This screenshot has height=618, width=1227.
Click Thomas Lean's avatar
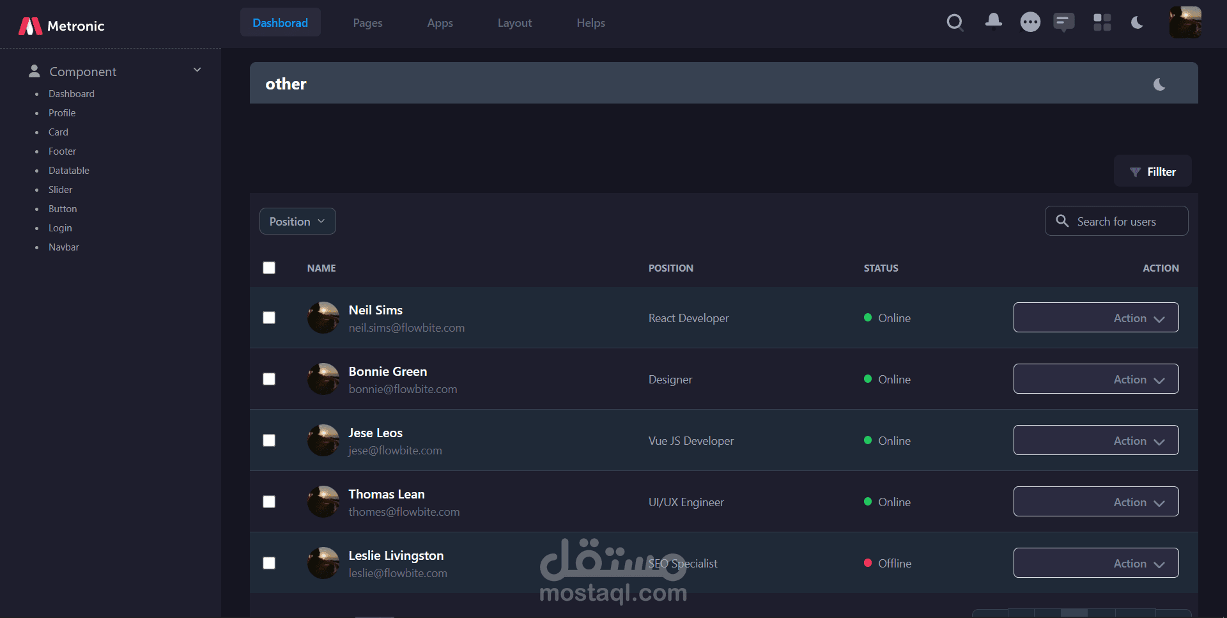click(x=323, y=502)
